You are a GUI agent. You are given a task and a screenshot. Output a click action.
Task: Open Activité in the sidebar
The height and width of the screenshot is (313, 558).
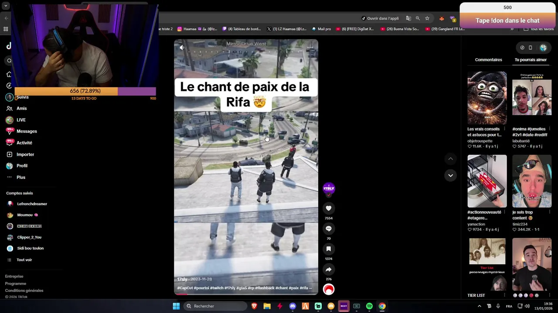(x=24, y=143)
